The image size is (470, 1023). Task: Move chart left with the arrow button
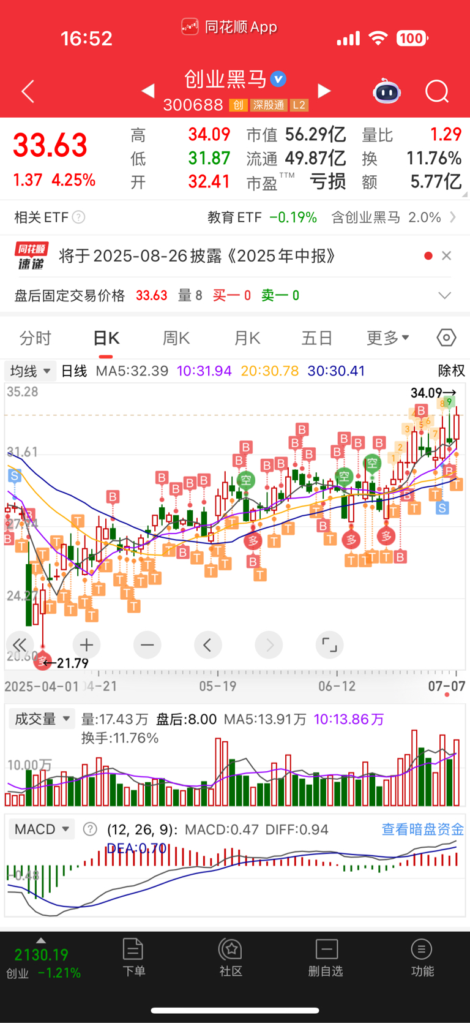pos(207,645)
